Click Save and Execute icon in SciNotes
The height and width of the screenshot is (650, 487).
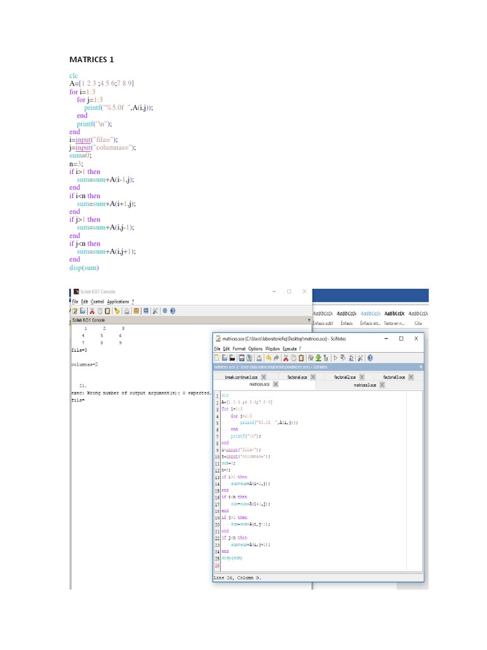tap(343, 358)
